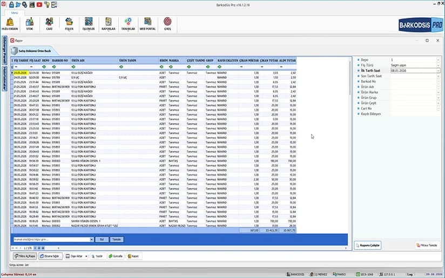Screen dimensions: 445x278
Task: Open the Gösterge Paneli side tab
Action: [4, 51]
